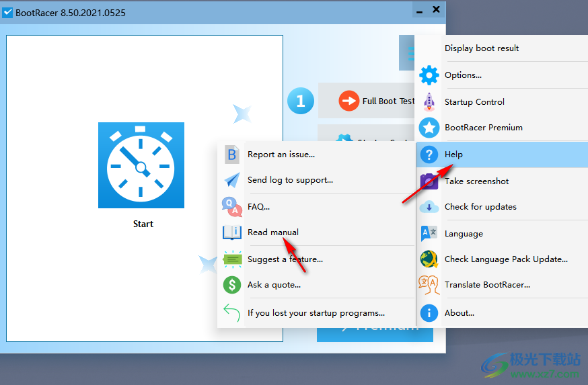Viewport: 588px width, 385px height.
Task: Minimize the BootRacer window
Action: pyautogui.click(x=420, y=10)
